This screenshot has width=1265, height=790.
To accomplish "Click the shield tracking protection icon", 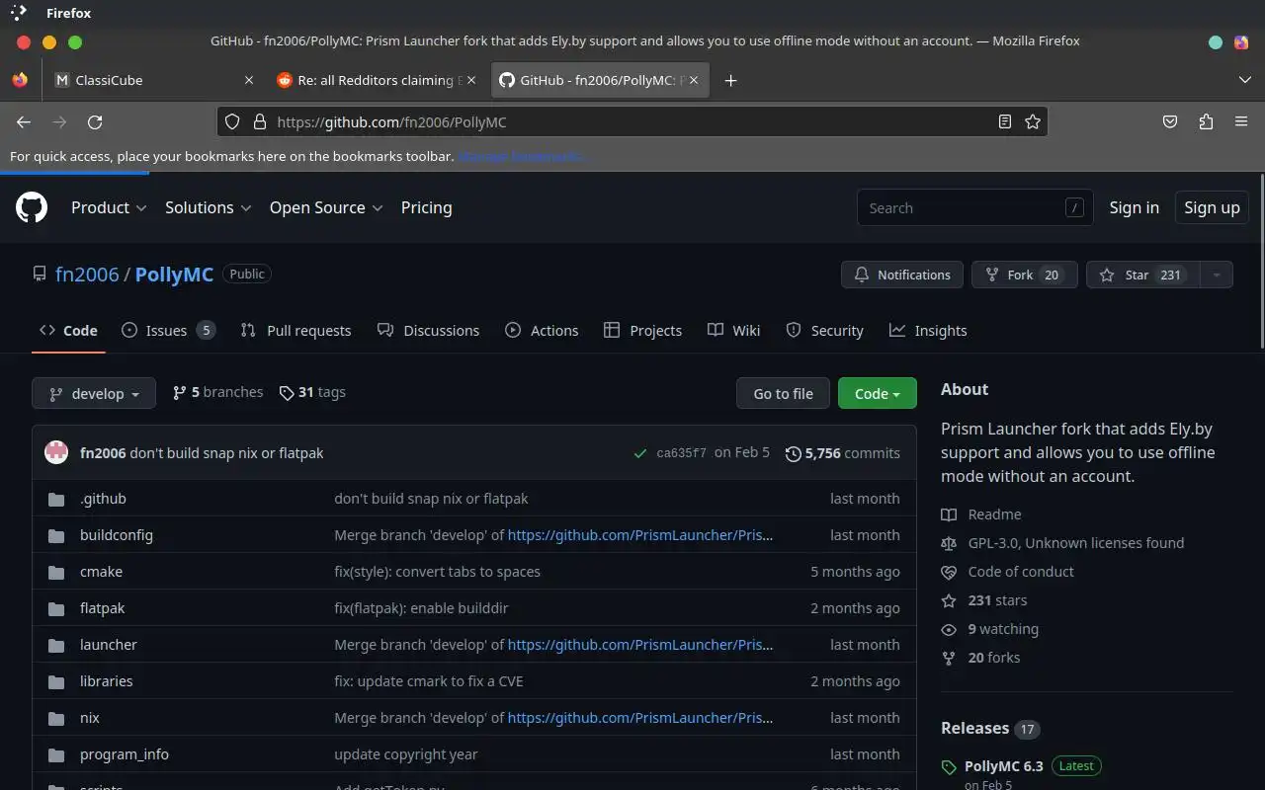I will 232,121.
